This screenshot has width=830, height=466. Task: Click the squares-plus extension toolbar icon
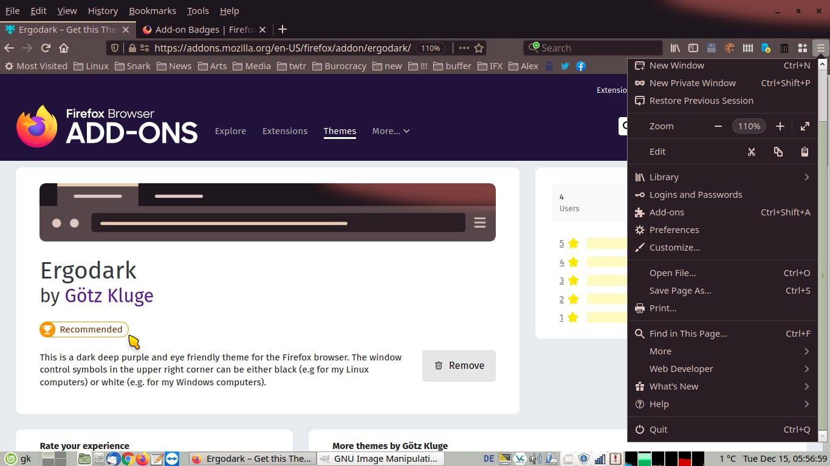(803, 48)
